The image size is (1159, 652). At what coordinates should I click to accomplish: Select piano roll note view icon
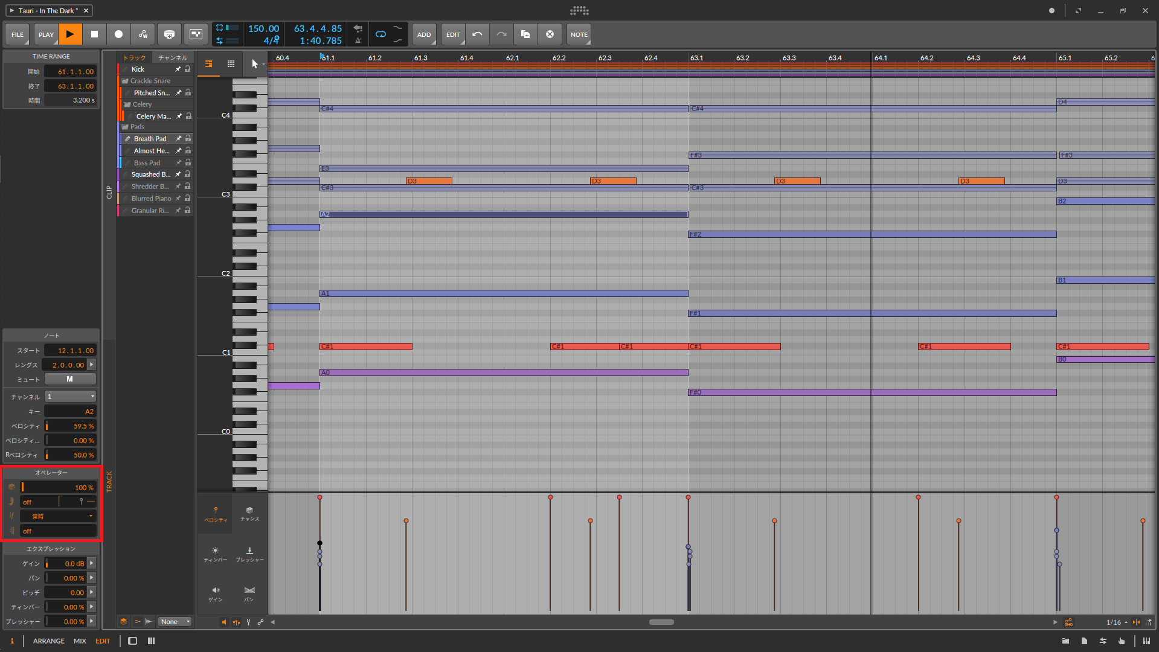pyautogui.click(x=208, y=63)
